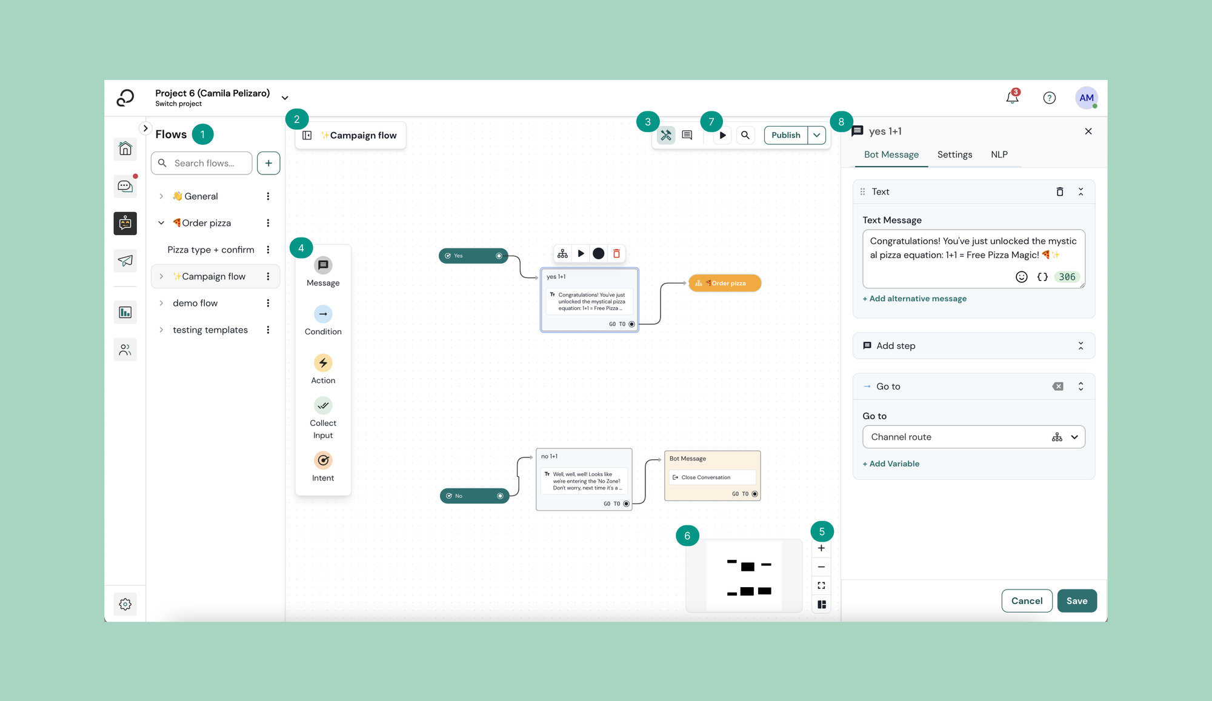Click Add alternative message link

914,299
